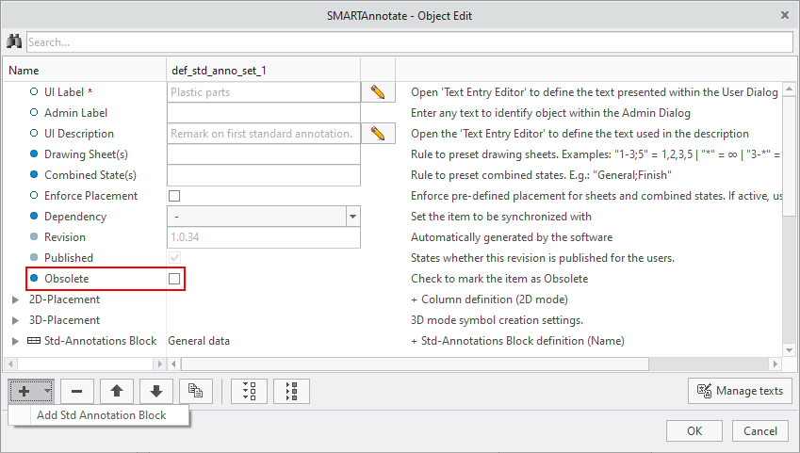Open Text Entry Editor pencil for UI Description
This screenshot has height=453, width=800.
point(378,134)
